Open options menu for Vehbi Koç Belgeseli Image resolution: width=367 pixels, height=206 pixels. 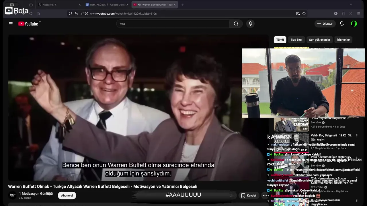(357, 136)
